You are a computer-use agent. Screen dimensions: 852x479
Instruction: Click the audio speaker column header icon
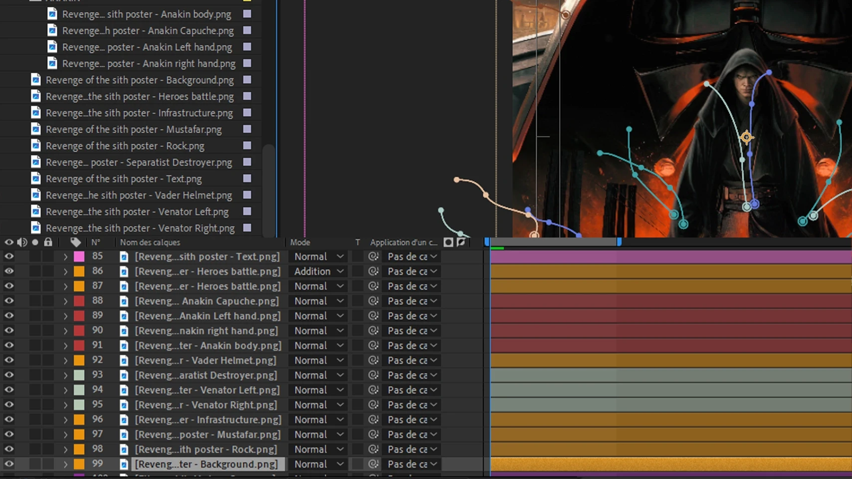point(22,242)
